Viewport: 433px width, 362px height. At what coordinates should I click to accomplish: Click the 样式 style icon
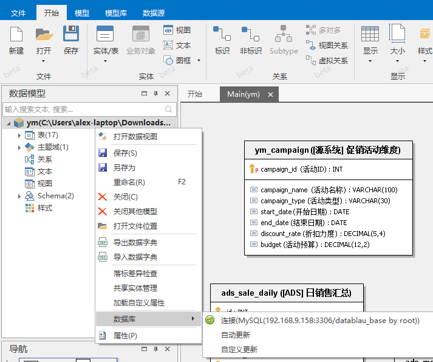[x=426, y=33]
